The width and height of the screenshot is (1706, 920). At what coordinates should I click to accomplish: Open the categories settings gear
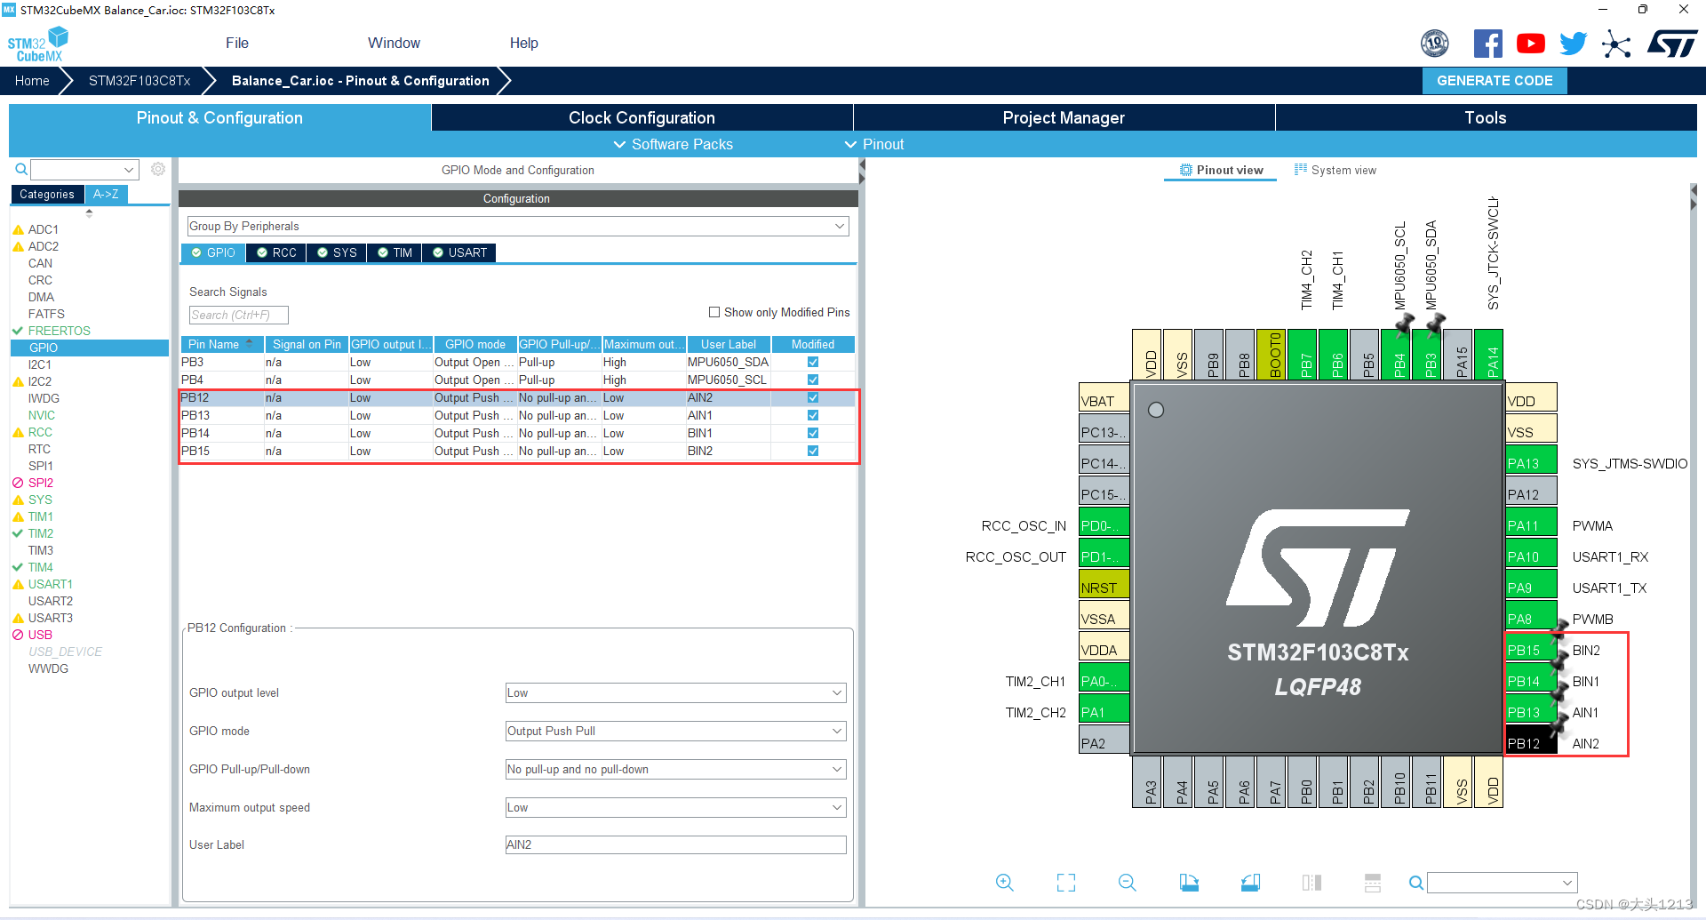coord(158,169)
